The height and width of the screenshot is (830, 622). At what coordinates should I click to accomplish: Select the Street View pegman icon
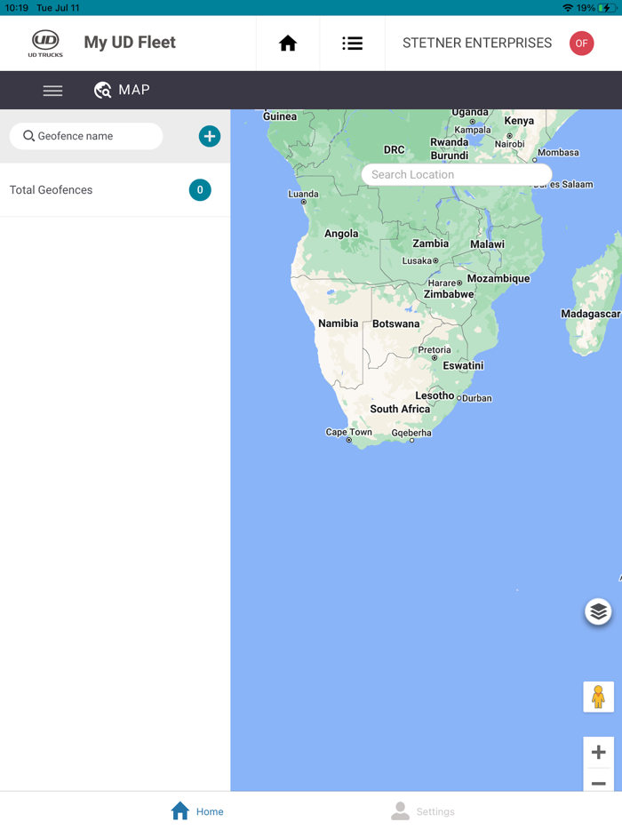pyautogui.click(x=598, y=697)
